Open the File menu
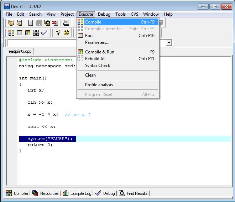The width and height of the screenshot is (235, 202). coord(9,14)
